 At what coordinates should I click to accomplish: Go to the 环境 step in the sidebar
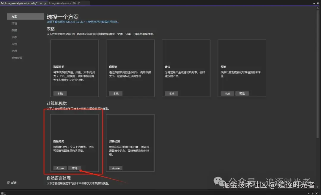pos(14,23)
